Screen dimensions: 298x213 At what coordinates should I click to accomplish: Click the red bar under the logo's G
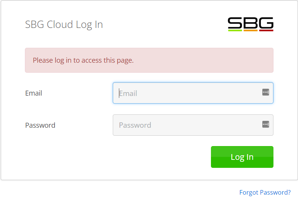coord(266,30)
